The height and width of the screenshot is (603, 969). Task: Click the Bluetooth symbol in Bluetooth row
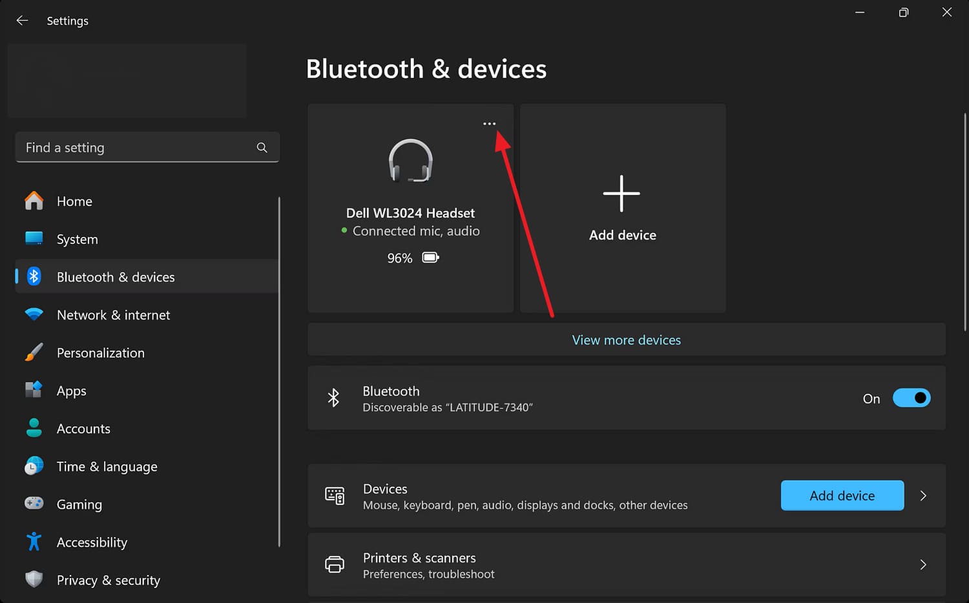pyautogui.click(x=333, y=398)
